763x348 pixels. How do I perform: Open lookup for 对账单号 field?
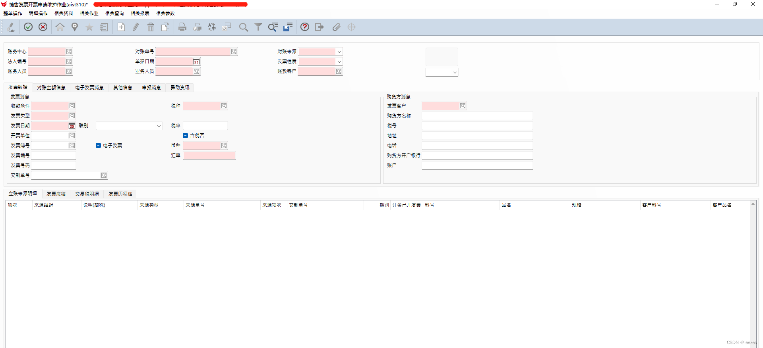click(234, 52)
